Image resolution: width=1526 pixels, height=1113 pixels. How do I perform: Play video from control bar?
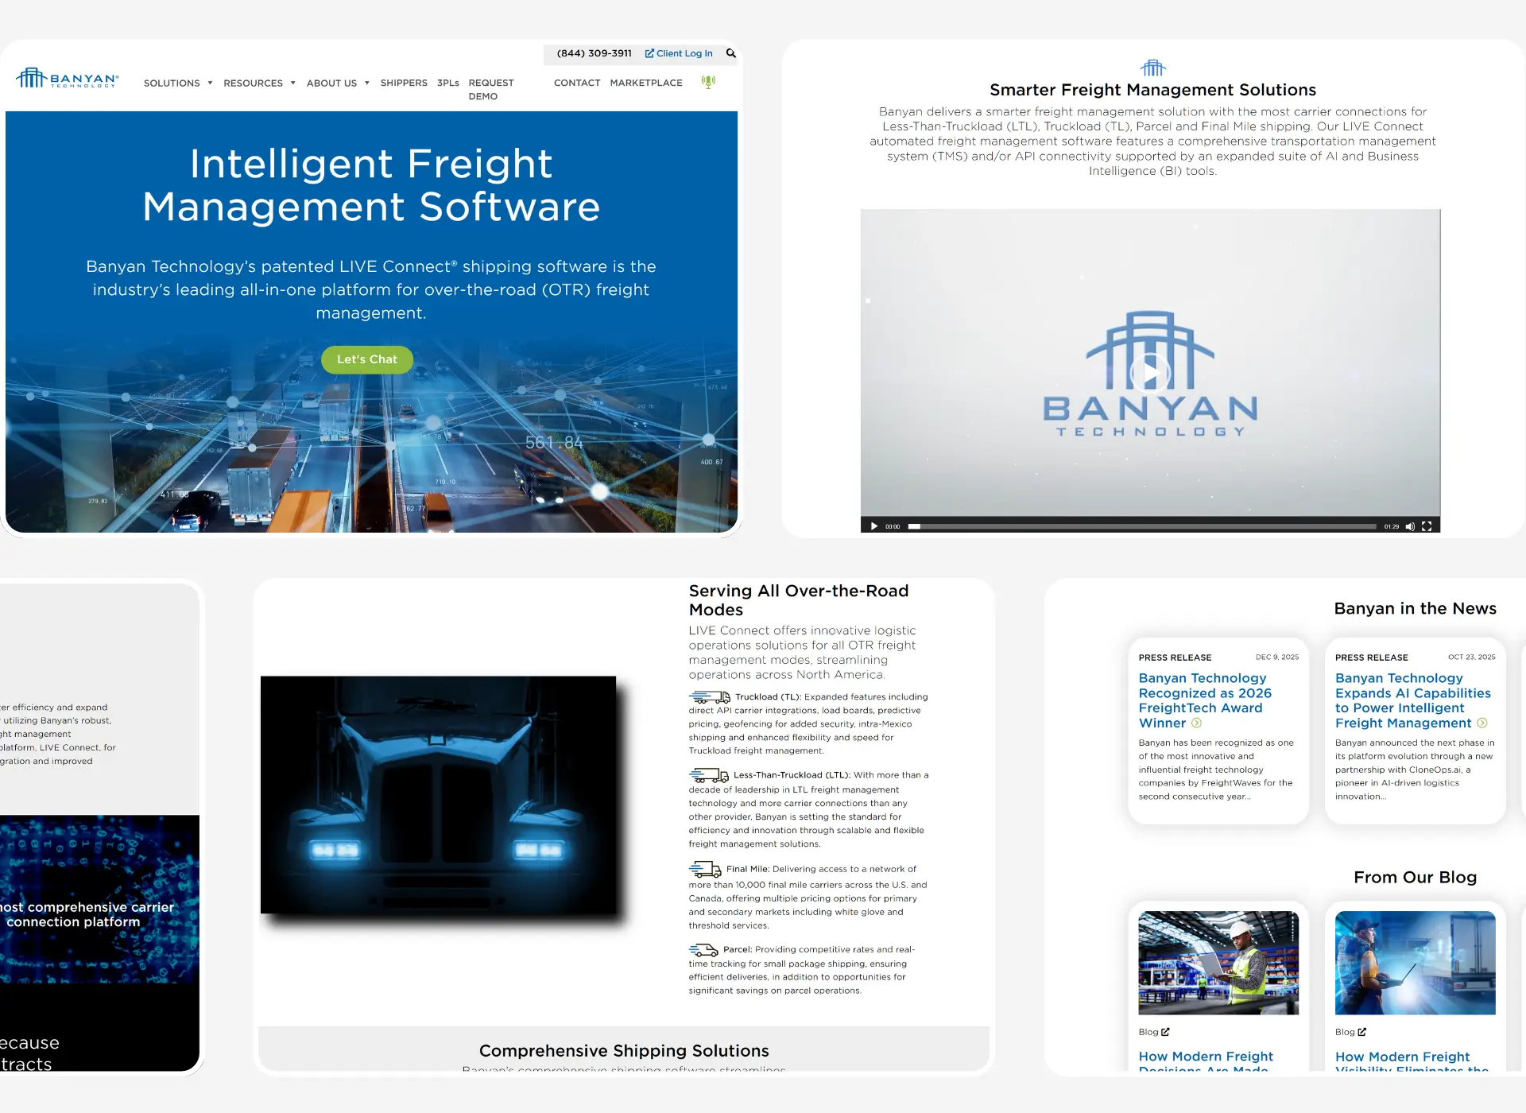coord(874,526)
